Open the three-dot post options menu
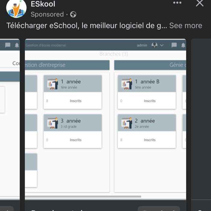211x211 pixels. 177,3
